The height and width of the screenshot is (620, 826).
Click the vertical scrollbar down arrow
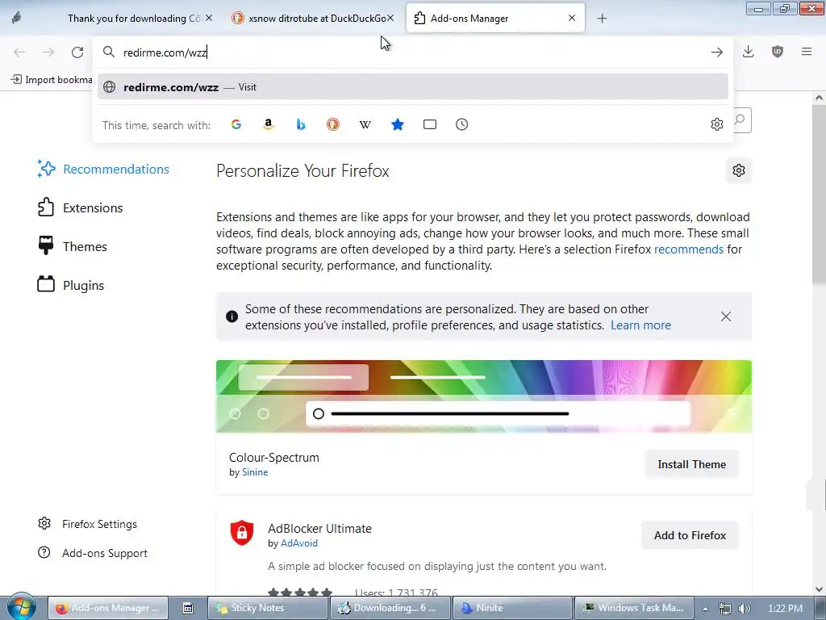click(x=819, y=589)
